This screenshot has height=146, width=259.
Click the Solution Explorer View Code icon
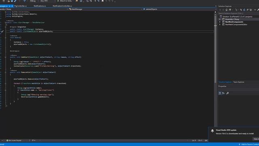click(x=255, y=10)
